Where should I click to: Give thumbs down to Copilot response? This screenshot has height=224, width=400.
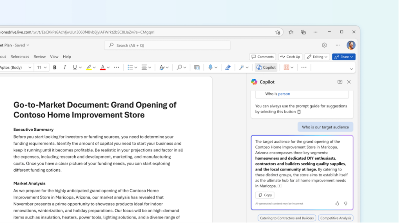tap(346, 203)
